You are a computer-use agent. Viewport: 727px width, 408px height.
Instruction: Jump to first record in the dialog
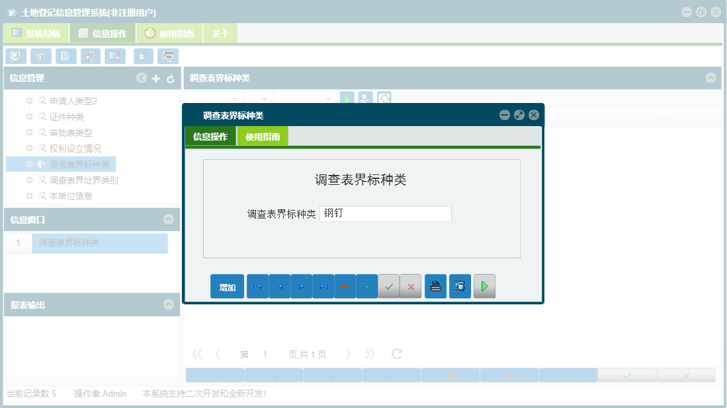(257, 286)
